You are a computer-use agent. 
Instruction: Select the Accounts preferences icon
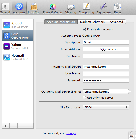[19, 8]
